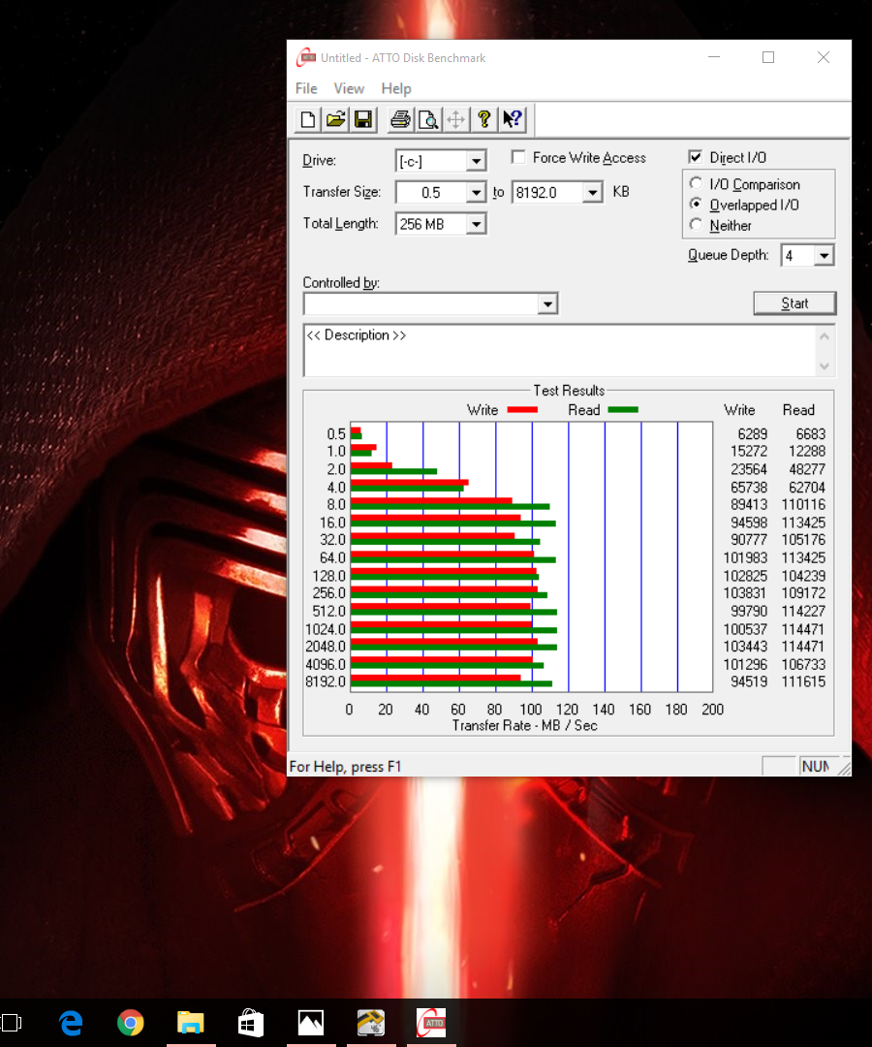
Task: Click the Test Results group title
Action: pos(569,391)
